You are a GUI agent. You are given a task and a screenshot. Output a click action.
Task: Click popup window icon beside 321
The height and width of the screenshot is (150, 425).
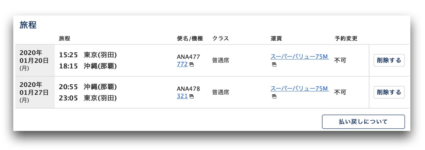point(191,97)
